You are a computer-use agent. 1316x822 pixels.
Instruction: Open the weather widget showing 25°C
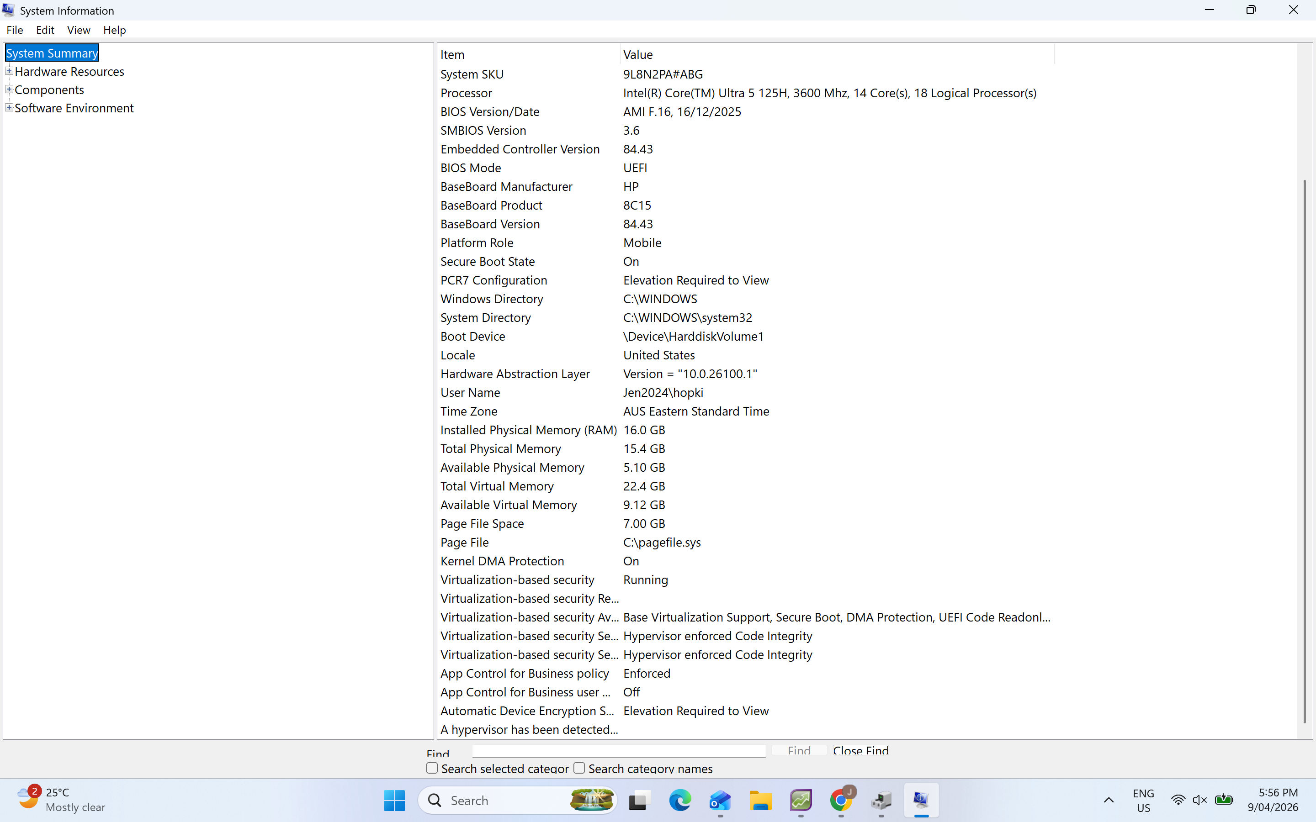61,800
